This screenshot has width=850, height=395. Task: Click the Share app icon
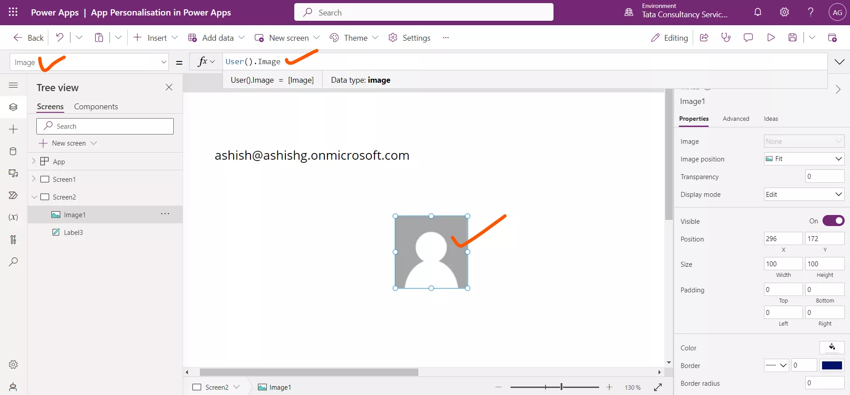click(x=704, y=38)
